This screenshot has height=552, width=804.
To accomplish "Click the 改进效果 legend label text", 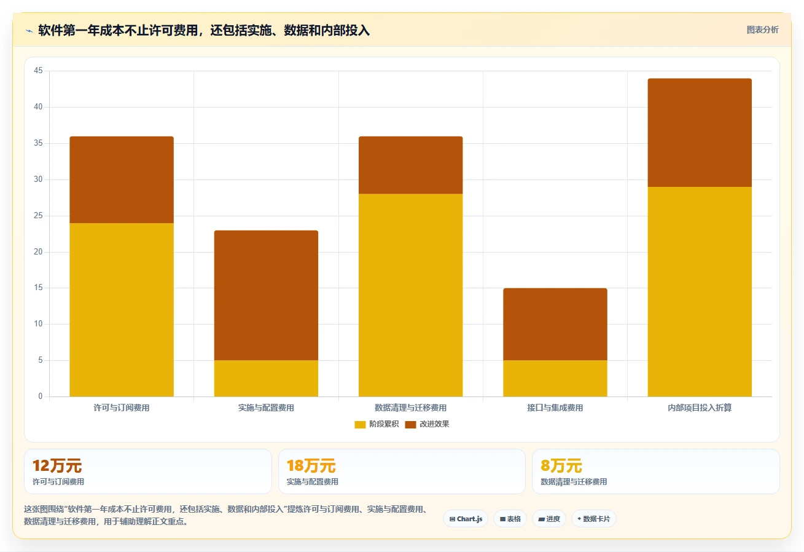I will (x=435, y=424).
